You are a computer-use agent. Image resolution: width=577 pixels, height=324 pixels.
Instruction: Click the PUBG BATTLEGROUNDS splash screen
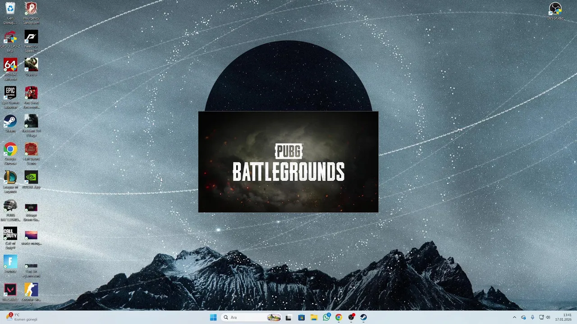(x=288, y=162)
